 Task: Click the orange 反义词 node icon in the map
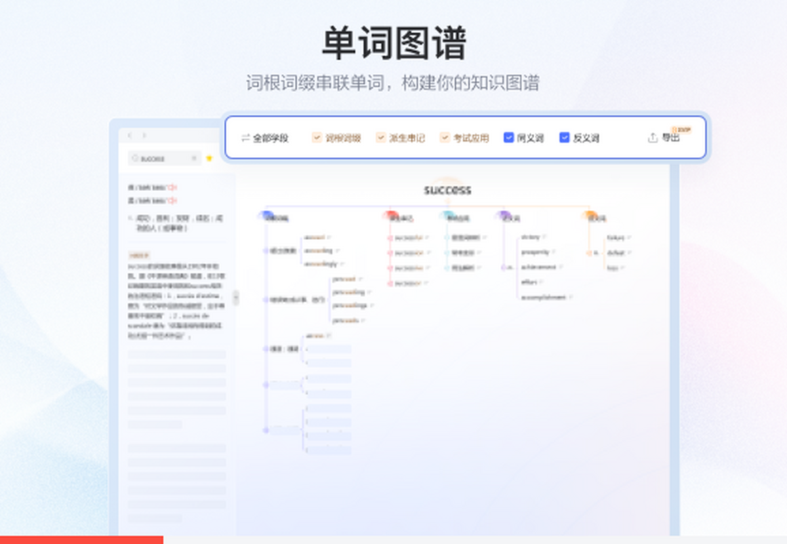click(x=590, y=215)
